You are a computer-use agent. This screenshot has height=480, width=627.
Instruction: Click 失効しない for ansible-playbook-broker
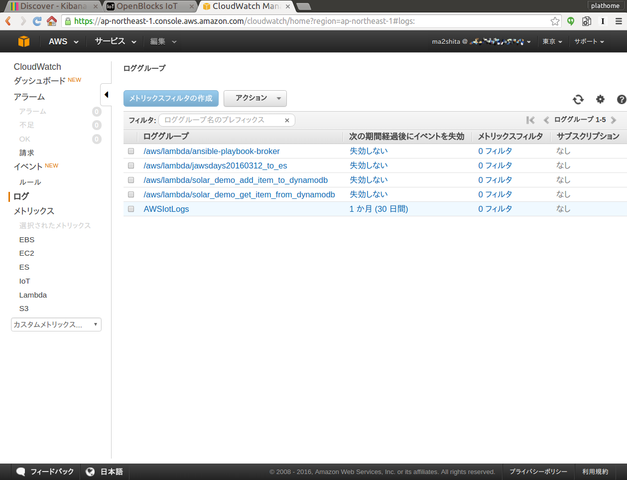(x=369, y=151)
